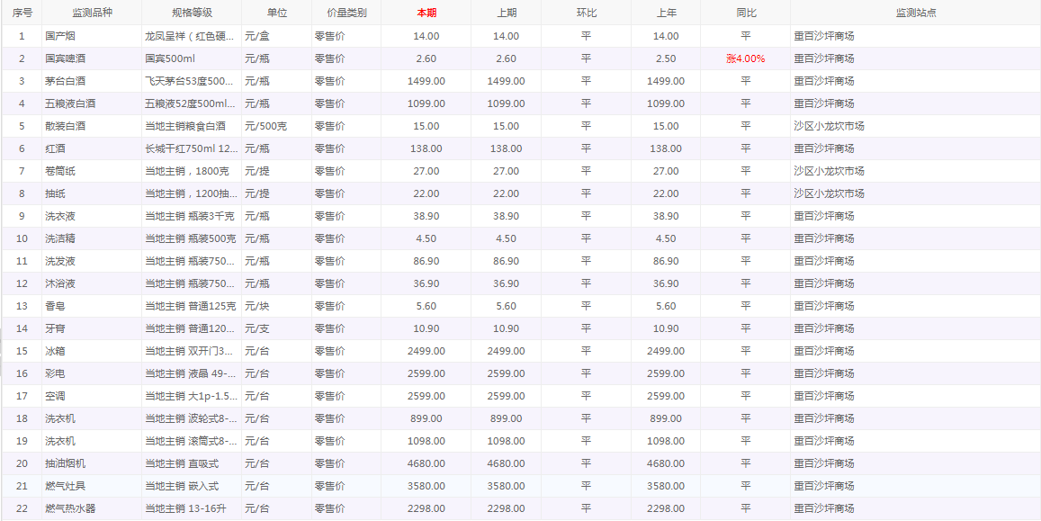Click 沙区小龙坎市场 in the 散装白酒 row
Viewport: 1041px width, 521px height.
(830, 126)
